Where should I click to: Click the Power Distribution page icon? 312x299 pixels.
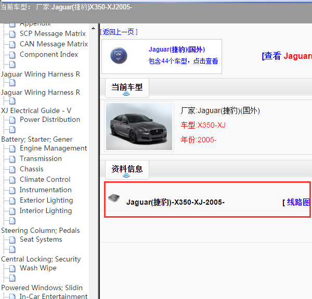[12, 120]
